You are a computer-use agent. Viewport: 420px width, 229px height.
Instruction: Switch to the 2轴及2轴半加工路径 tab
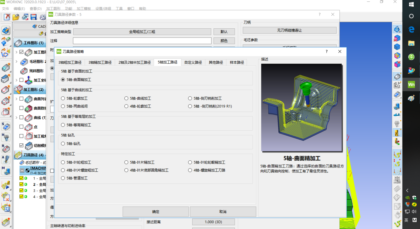[134, 62]
